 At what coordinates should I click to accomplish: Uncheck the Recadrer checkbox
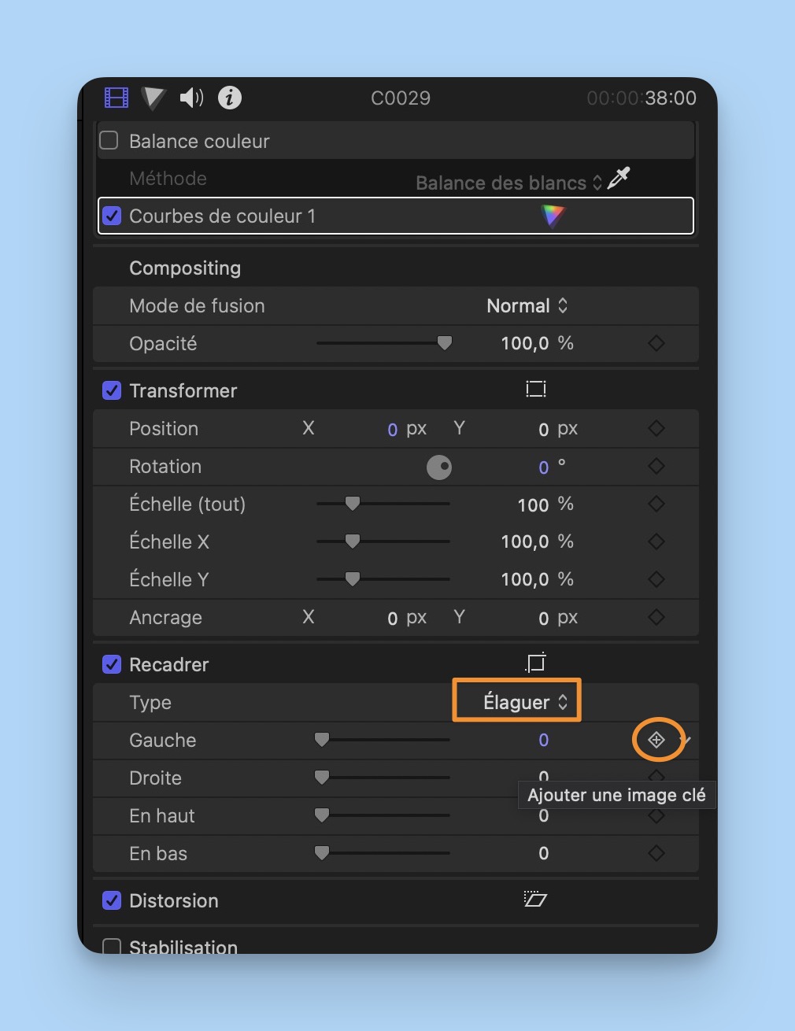click(x=112, y=664)
